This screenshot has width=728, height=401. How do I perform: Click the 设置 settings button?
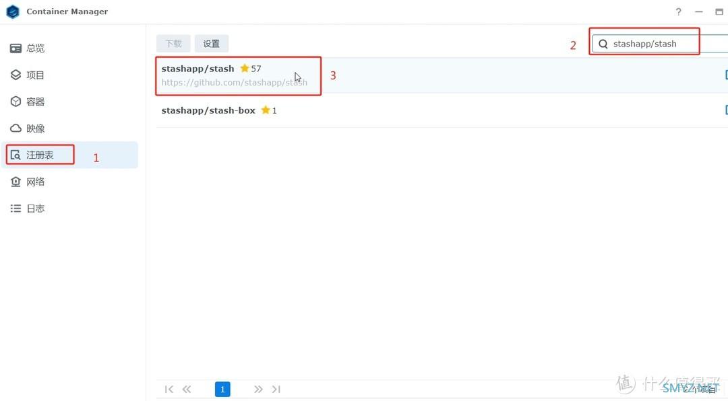click(x=211, y=44)
